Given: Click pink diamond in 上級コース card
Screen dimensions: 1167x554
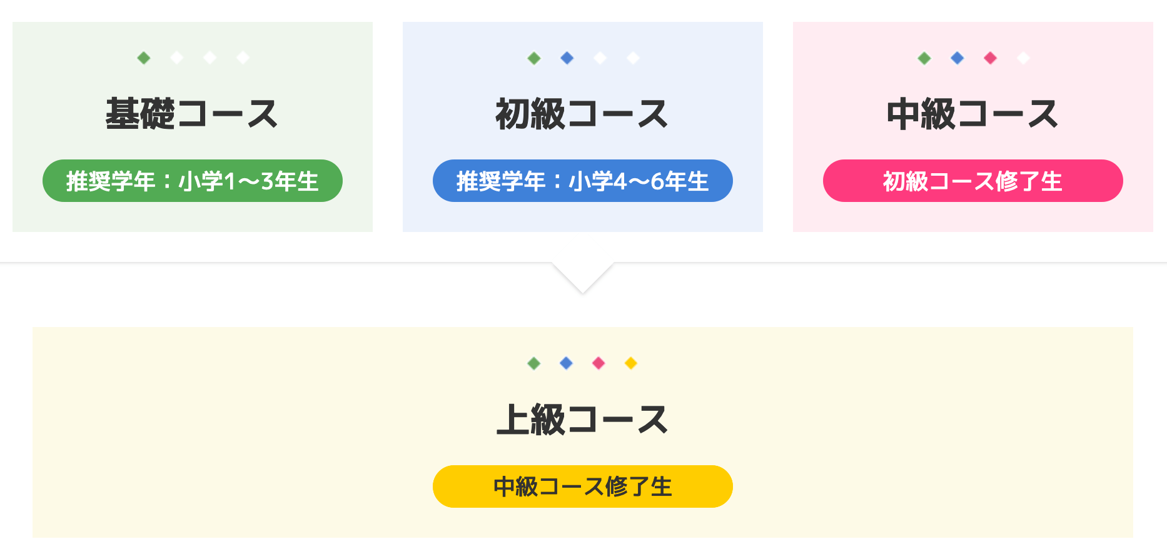Looking at the screenshot, I should pos(599,363).
